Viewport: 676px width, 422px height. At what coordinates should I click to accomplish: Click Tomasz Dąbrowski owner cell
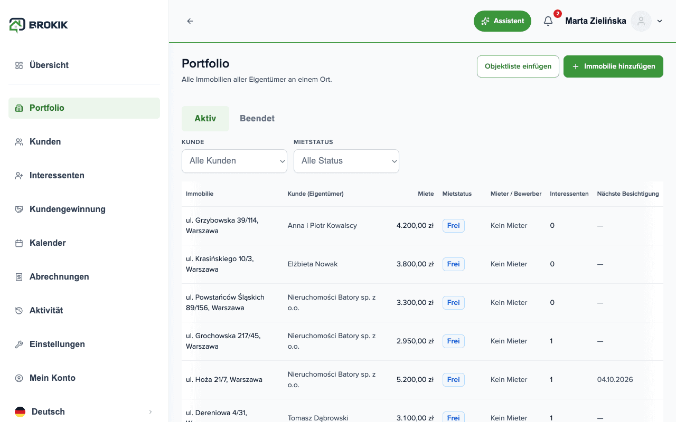tap(318, 418)
